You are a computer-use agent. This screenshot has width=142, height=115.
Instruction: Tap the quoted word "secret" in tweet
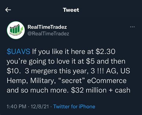click(x=72, y=81)
